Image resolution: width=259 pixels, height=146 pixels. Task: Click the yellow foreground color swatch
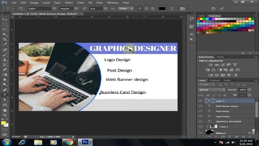pyautogui.click(x=3, y=123)
